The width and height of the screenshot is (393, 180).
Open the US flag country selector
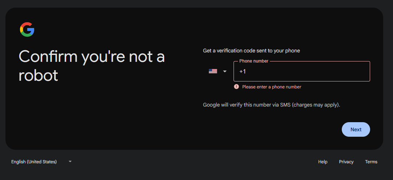218,71
